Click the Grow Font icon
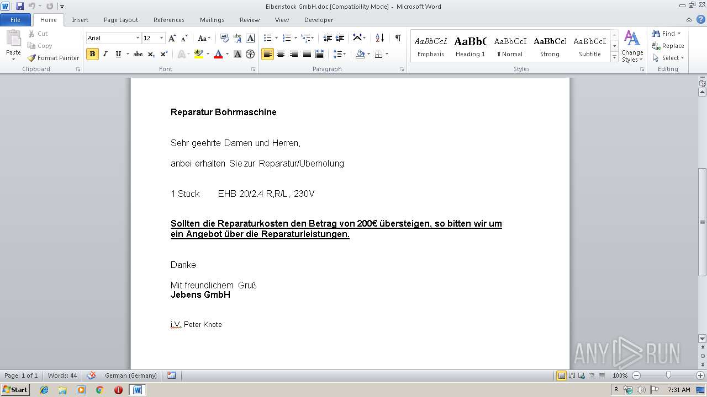 (x=172, y=38)
